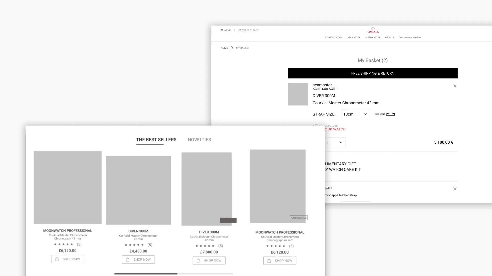The height and width of the screenshot is (276, 492).
Task: Click the hamburger MENU icon
Action: tap(222, 30)
